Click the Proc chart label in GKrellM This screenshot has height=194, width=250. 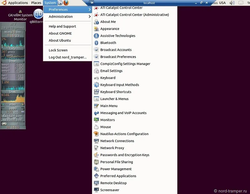[x=12, y=61]
